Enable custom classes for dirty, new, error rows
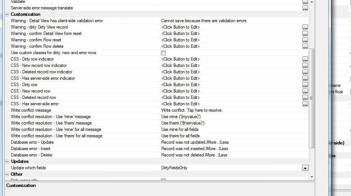The height and width of the screenshot is (196, 351). click(x=163, y=53)
